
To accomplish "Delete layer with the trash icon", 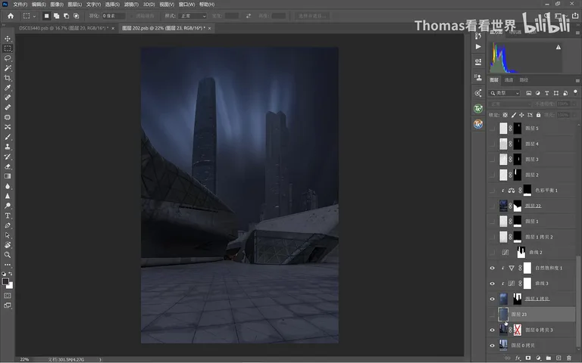I will [x=569, y=358].
